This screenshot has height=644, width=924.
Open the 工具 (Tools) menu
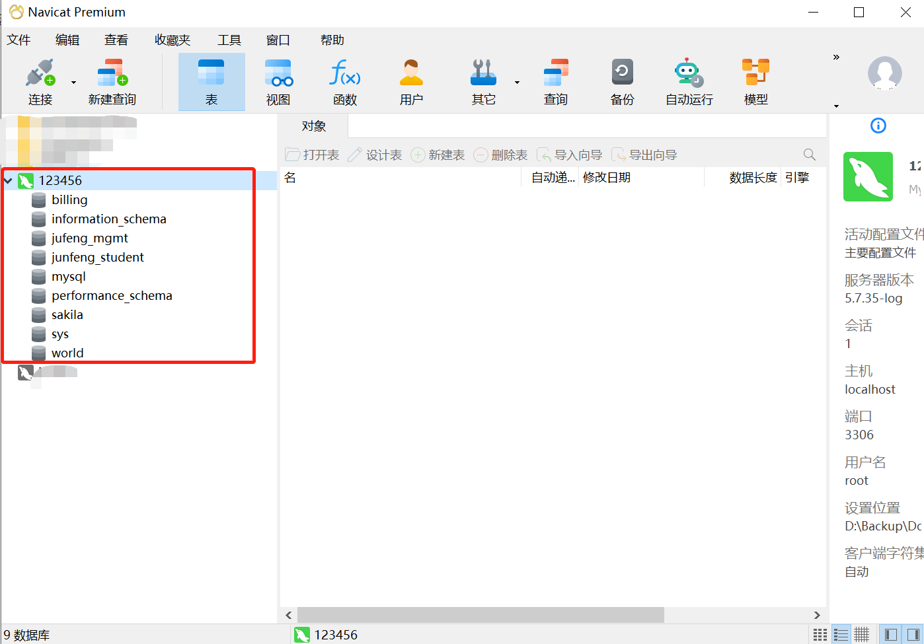(x=229, y=40)
